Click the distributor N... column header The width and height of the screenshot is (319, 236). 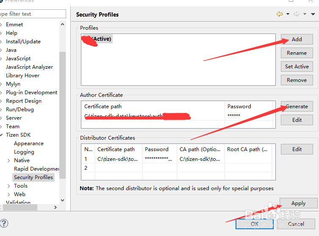click(x=88, y=149)
